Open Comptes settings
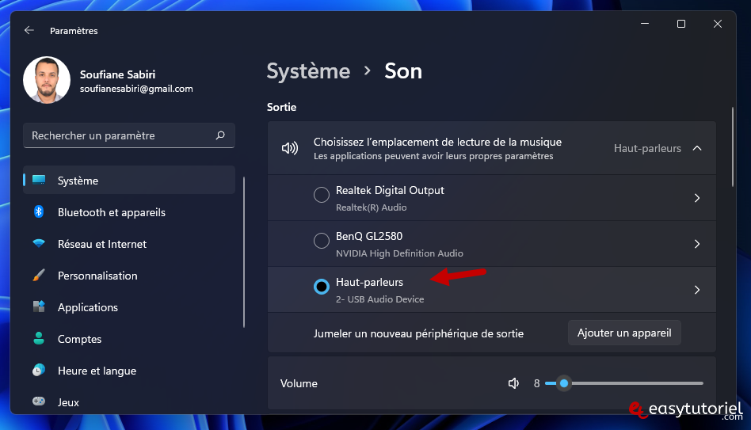Screen dimensions: 751x430 129,339
